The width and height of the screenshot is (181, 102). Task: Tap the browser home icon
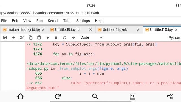(x=20, y=96)
